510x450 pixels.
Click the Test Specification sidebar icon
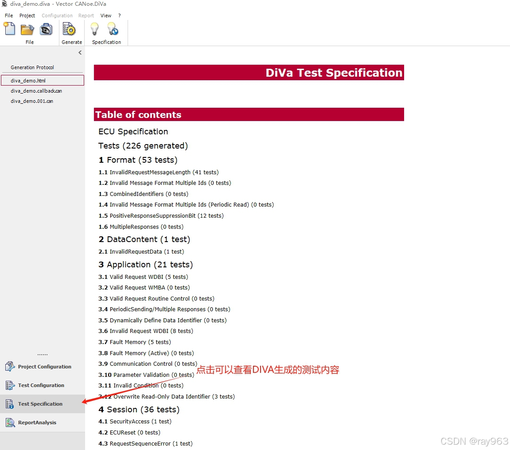[10, 404]
